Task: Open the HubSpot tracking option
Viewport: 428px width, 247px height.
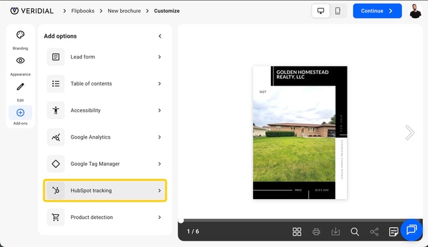Action: (x=105, y=191)
